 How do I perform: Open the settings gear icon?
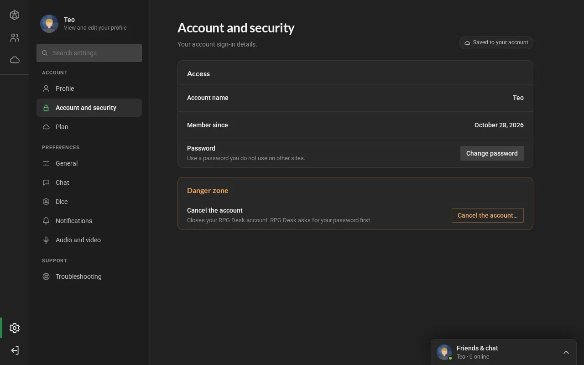(15, 328)
